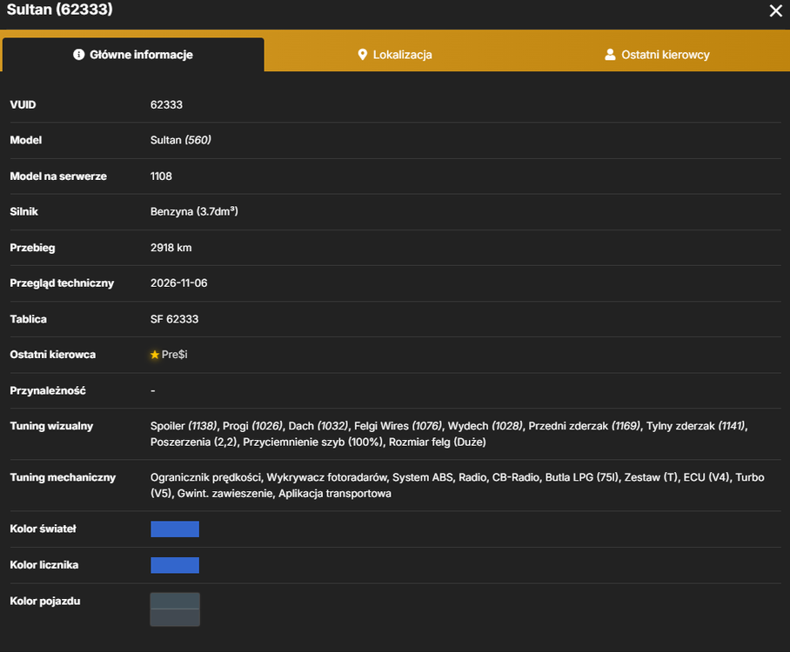Click the Kolor pojazdu label

(45, 602)
